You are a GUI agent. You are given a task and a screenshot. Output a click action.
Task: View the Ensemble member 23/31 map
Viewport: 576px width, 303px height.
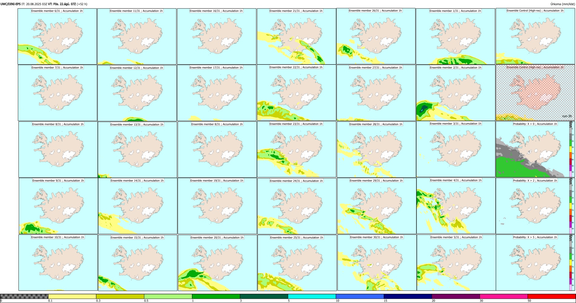click(297, 149)
